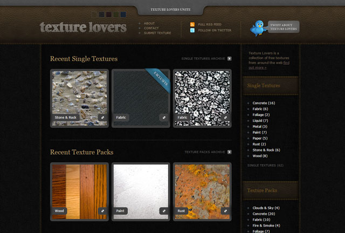
Task: Click the Stone & Rock tag on the pebble thumbnail
Action: pyautogui.click(x=66, y=118)
